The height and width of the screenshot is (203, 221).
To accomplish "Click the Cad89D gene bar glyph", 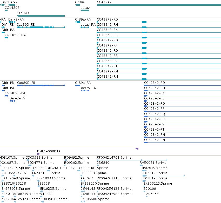I will (41, 16).
